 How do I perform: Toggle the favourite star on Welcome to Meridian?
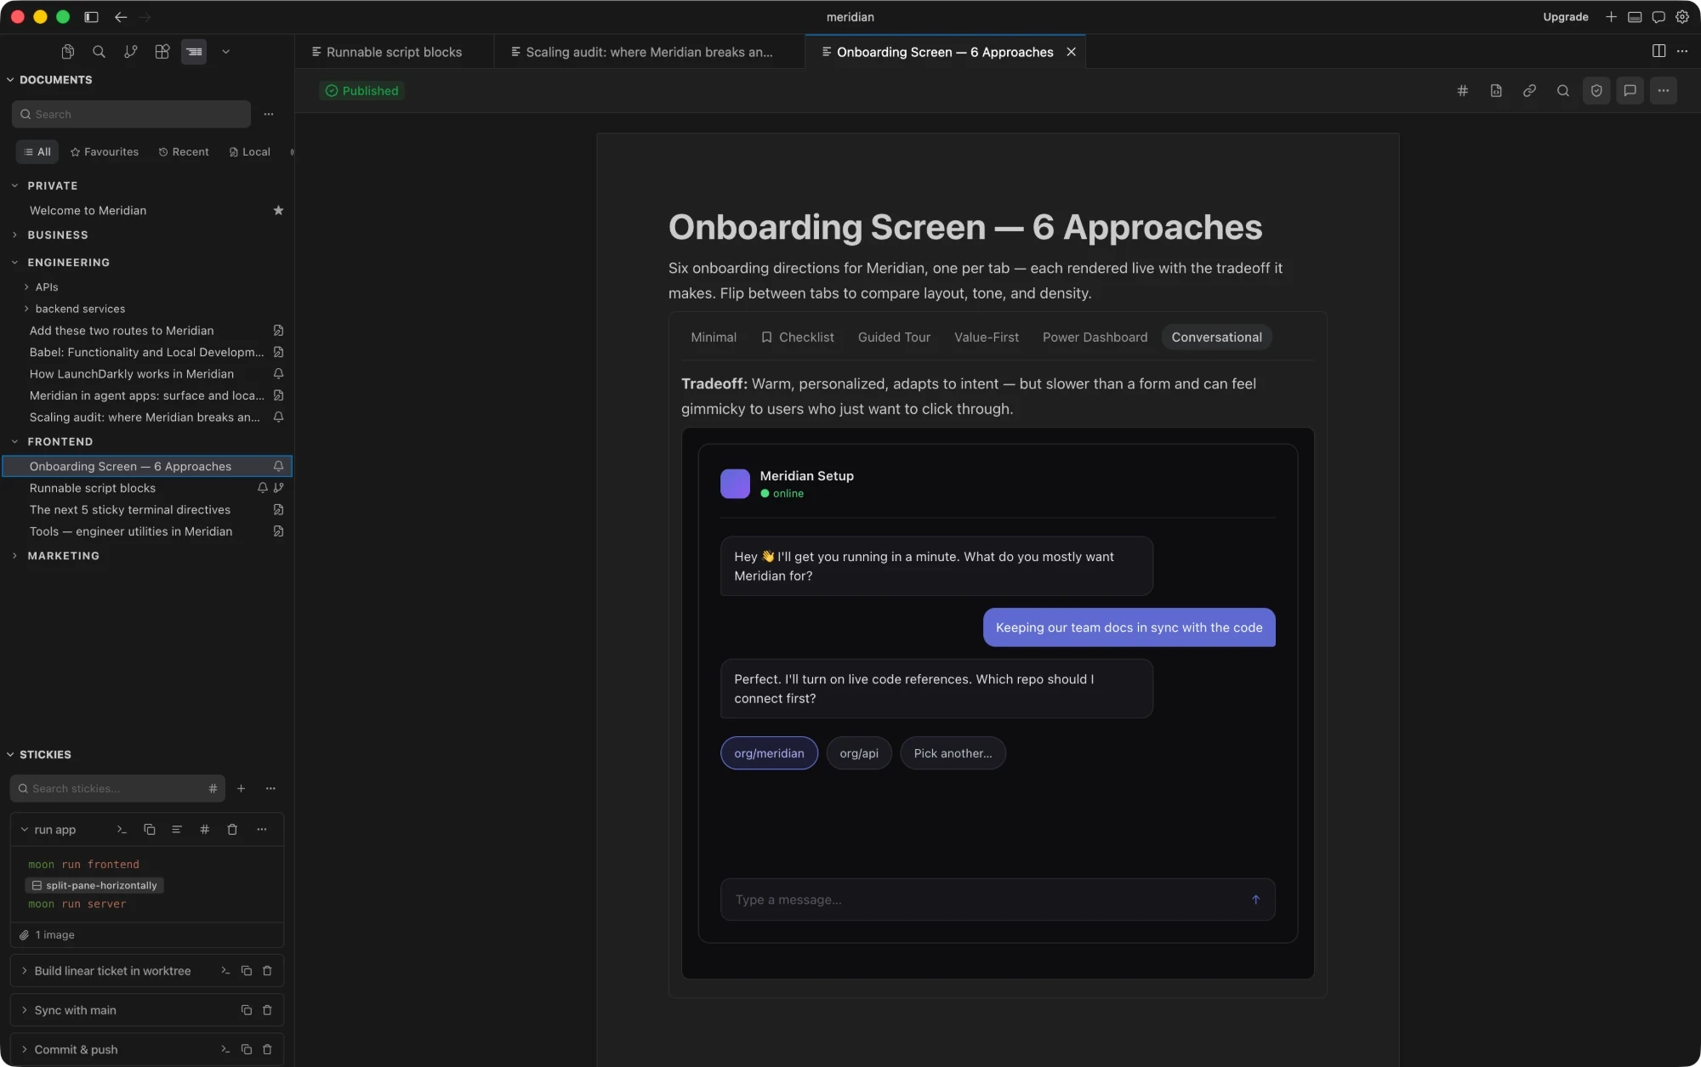278,211
